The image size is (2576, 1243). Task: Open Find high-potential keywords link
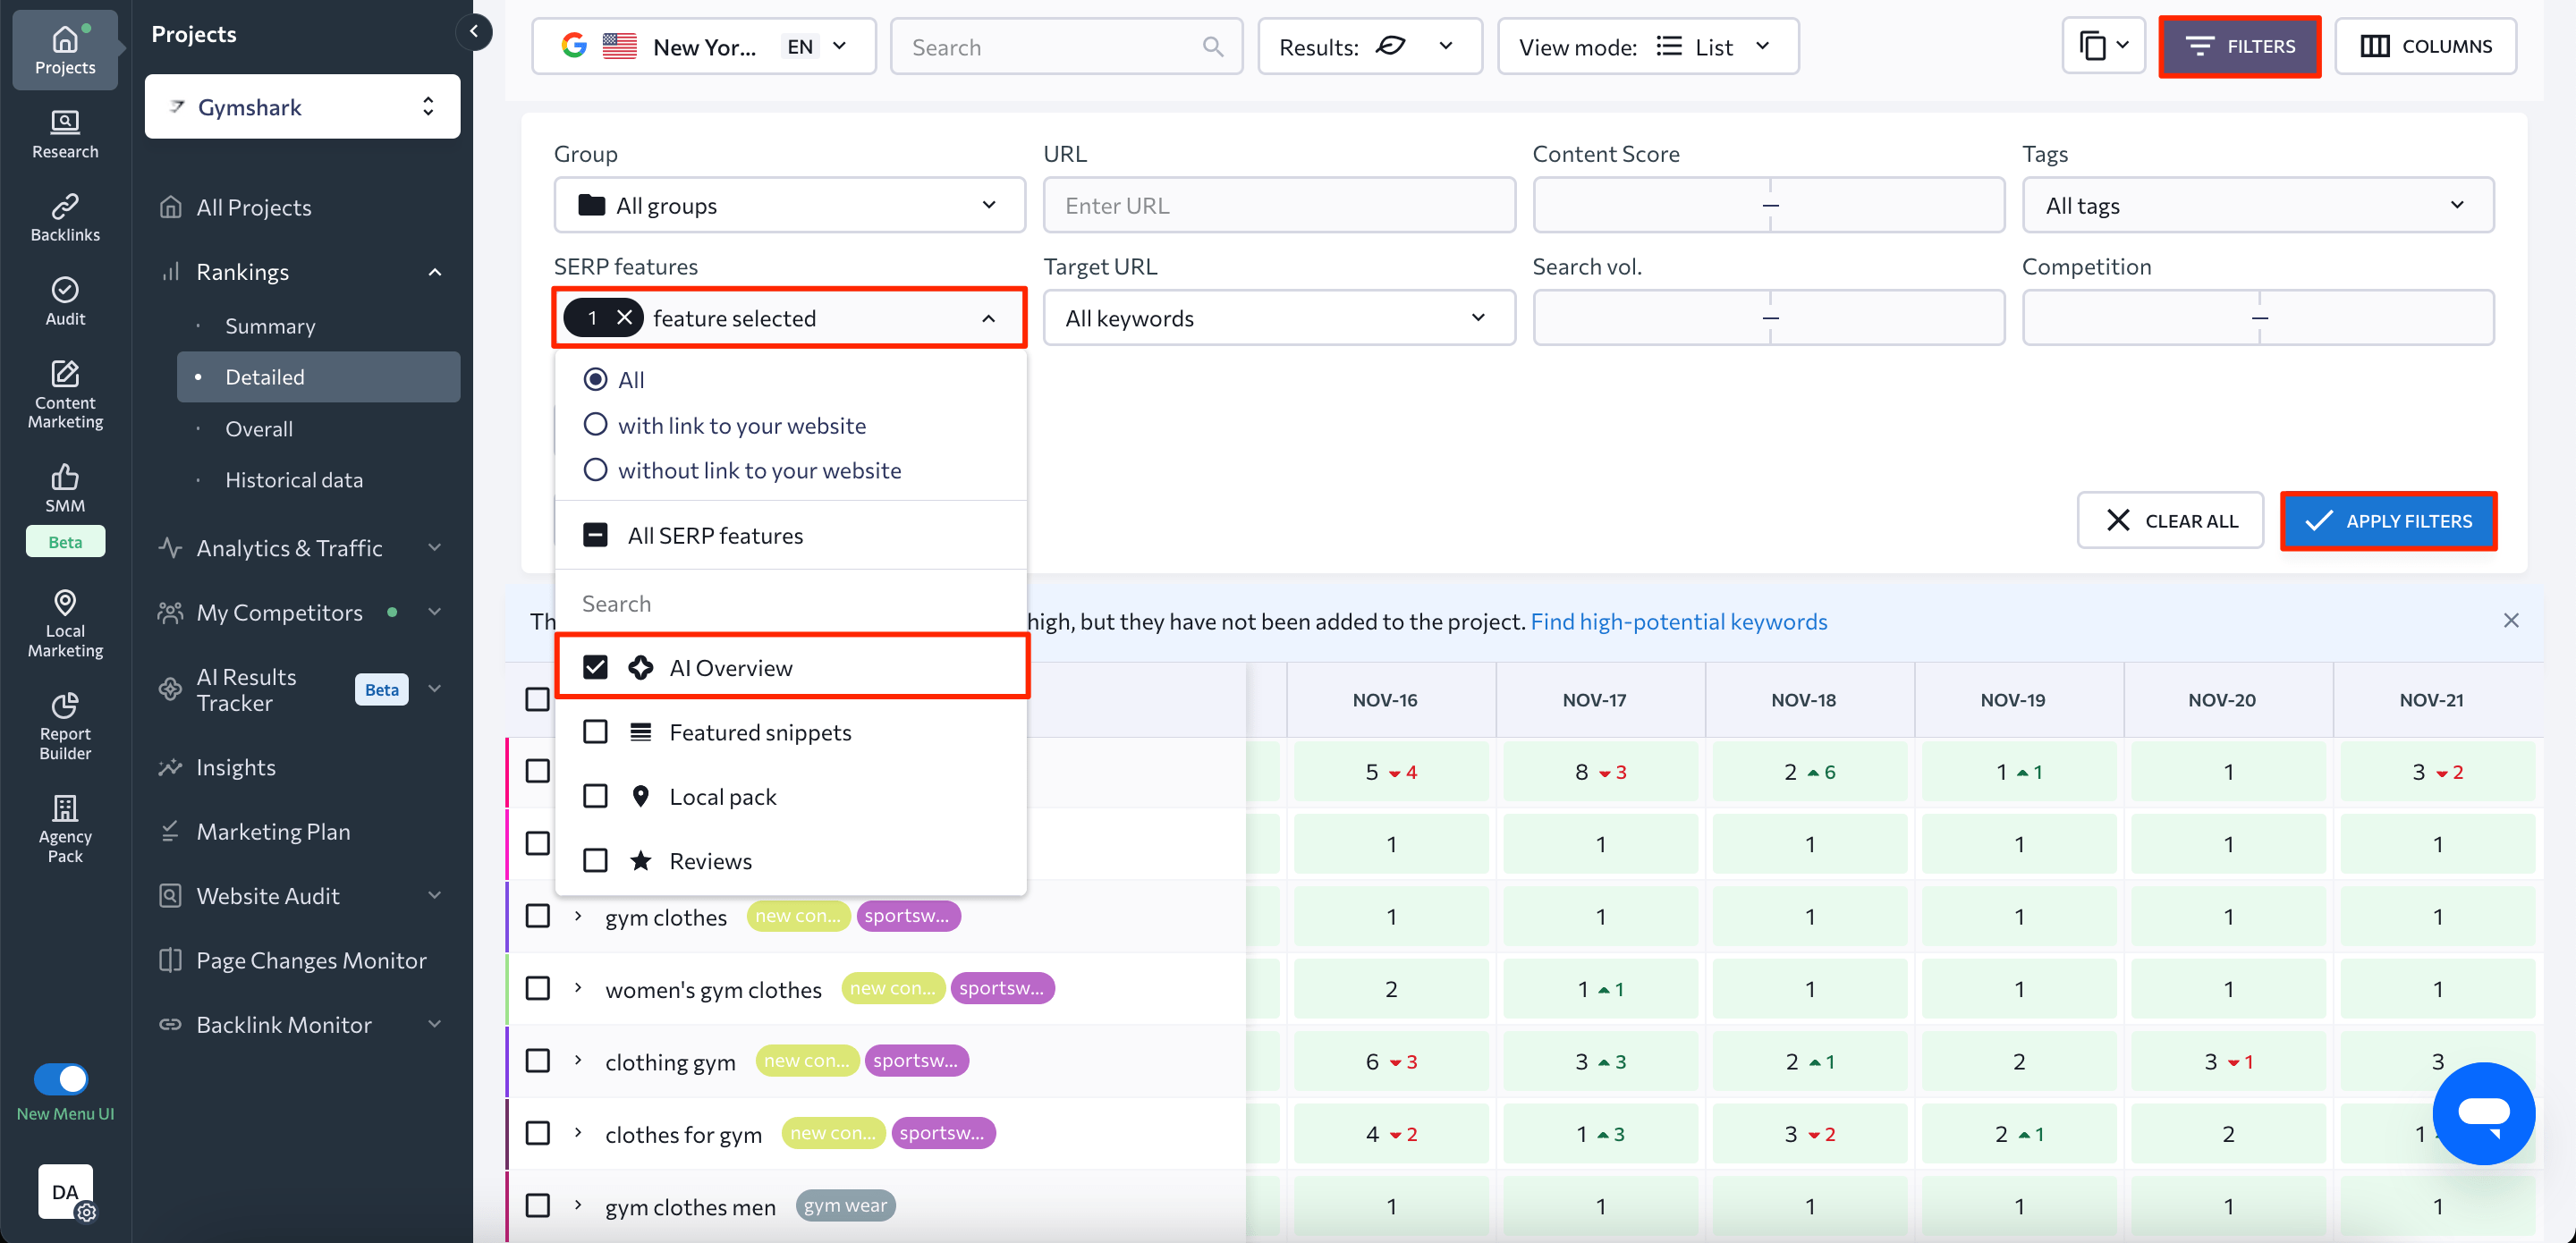click(x=1678, y=621)
